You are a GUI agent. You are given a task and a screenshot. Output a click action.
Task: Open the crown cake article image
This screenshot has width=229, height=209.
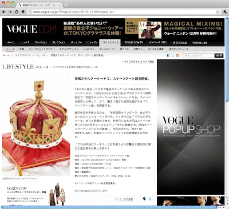(36, 126)
